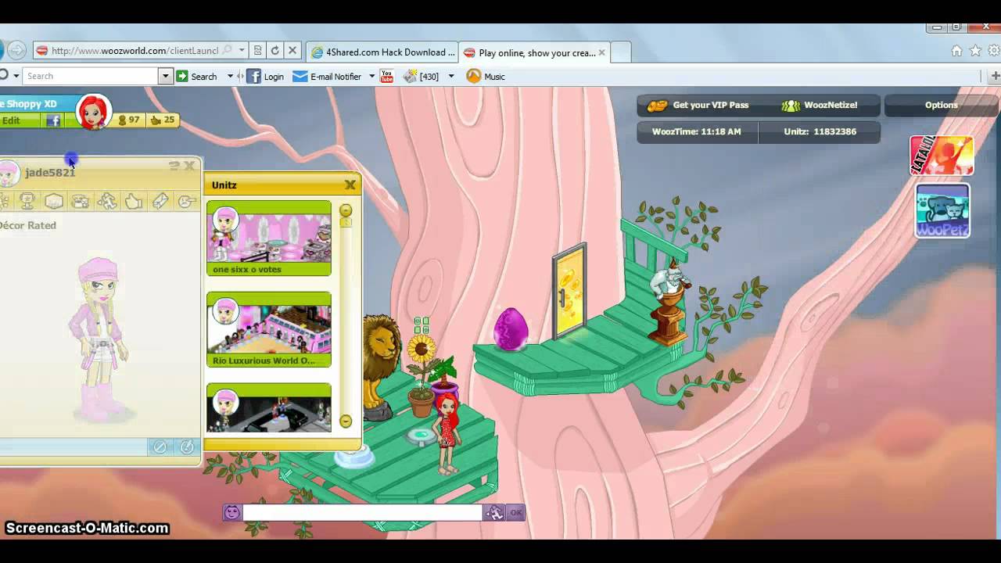Expand the E-mail Notifier dropdown arrow

point(371,76)
